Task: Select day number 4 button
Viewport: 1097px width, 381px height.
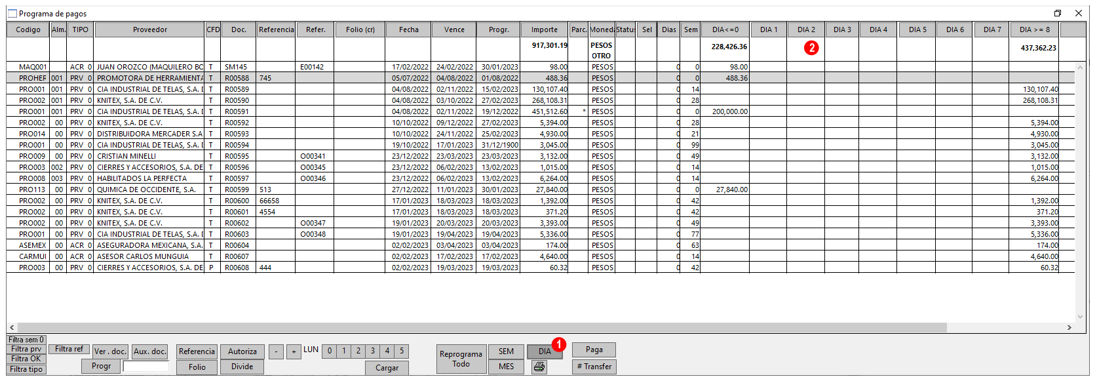Action: click(x=387, y=351)
